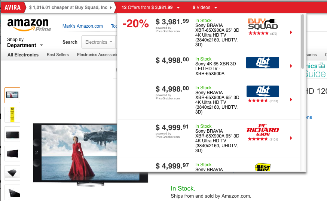Click the $4,999.97 price

[x=172, y=166]
